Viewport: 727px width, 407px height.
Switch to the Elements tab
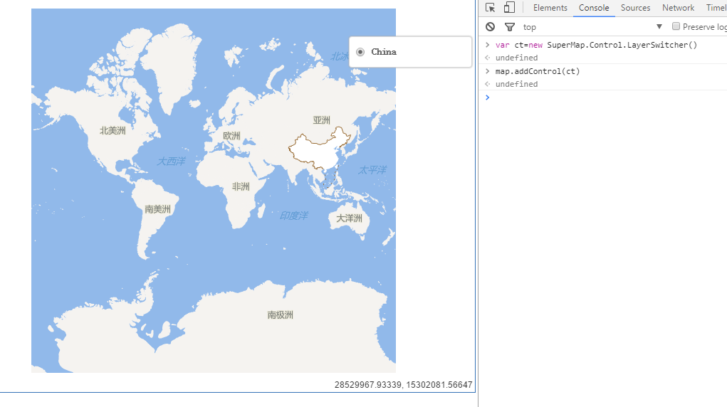click(x=550, y=8)
